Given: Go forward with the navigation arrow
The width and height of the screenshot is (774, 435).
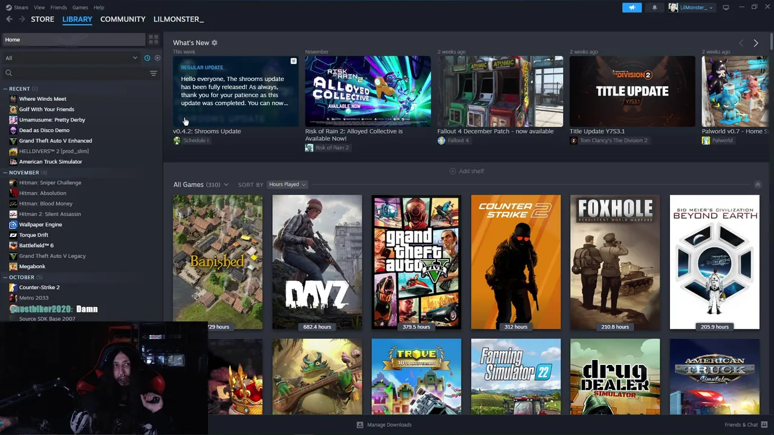Looking at the screenshot, I should point(22,19).
